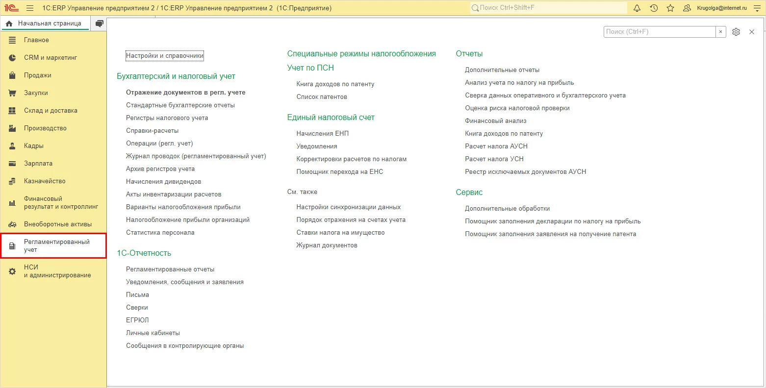Open Стандартные бухгалтерские отчеты

click(180, 105)
